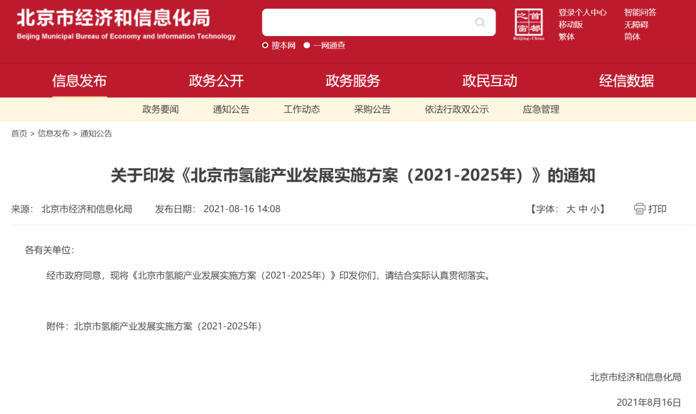Open the 智能问答 link
Image resolution: width=696 pixels, height=414 pixels.
point(640,12)
